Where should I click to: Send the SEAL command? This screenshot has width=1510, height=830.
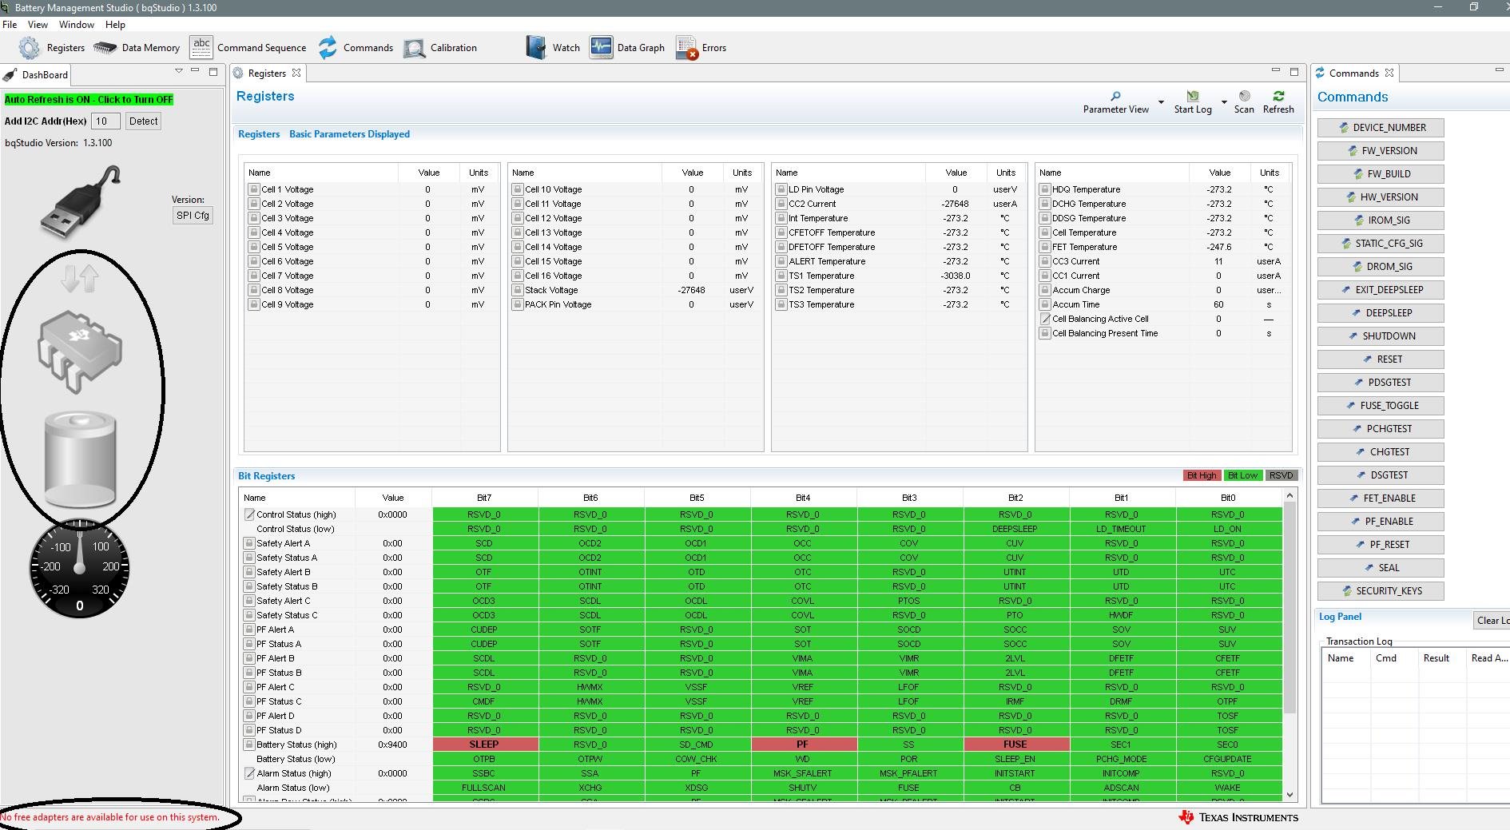1381,568
